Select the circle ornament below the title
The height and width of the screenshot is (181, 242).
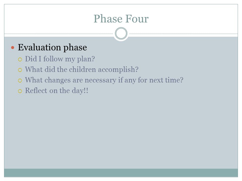pos(121,33)
